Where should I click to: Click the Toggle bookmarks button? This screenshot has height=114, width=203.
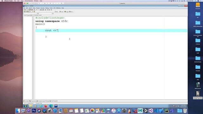[67, 12]
